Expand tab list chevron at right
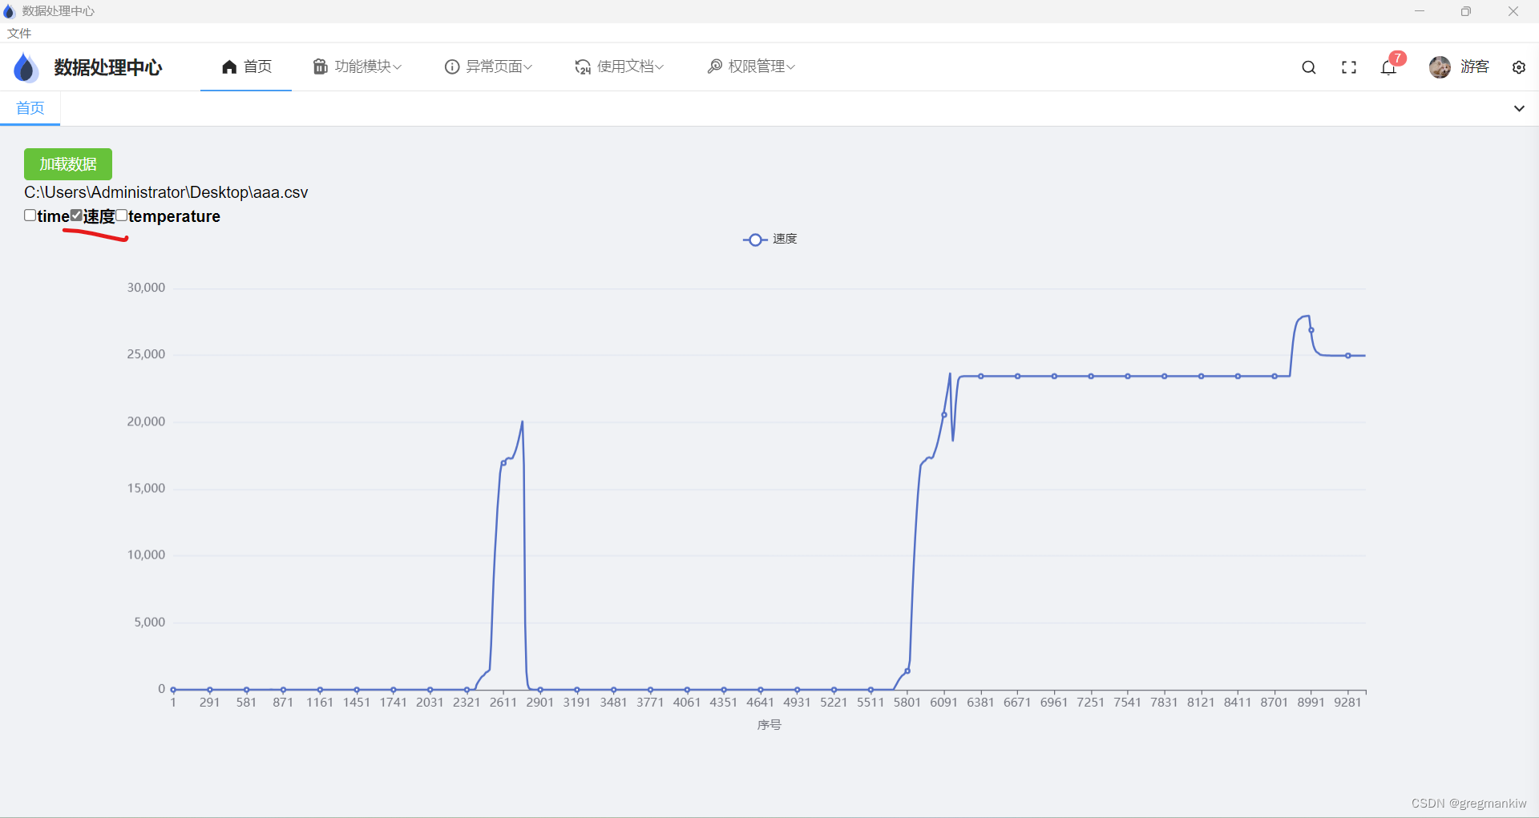Screen dimensions: 1539x818 coord(1519,108)
